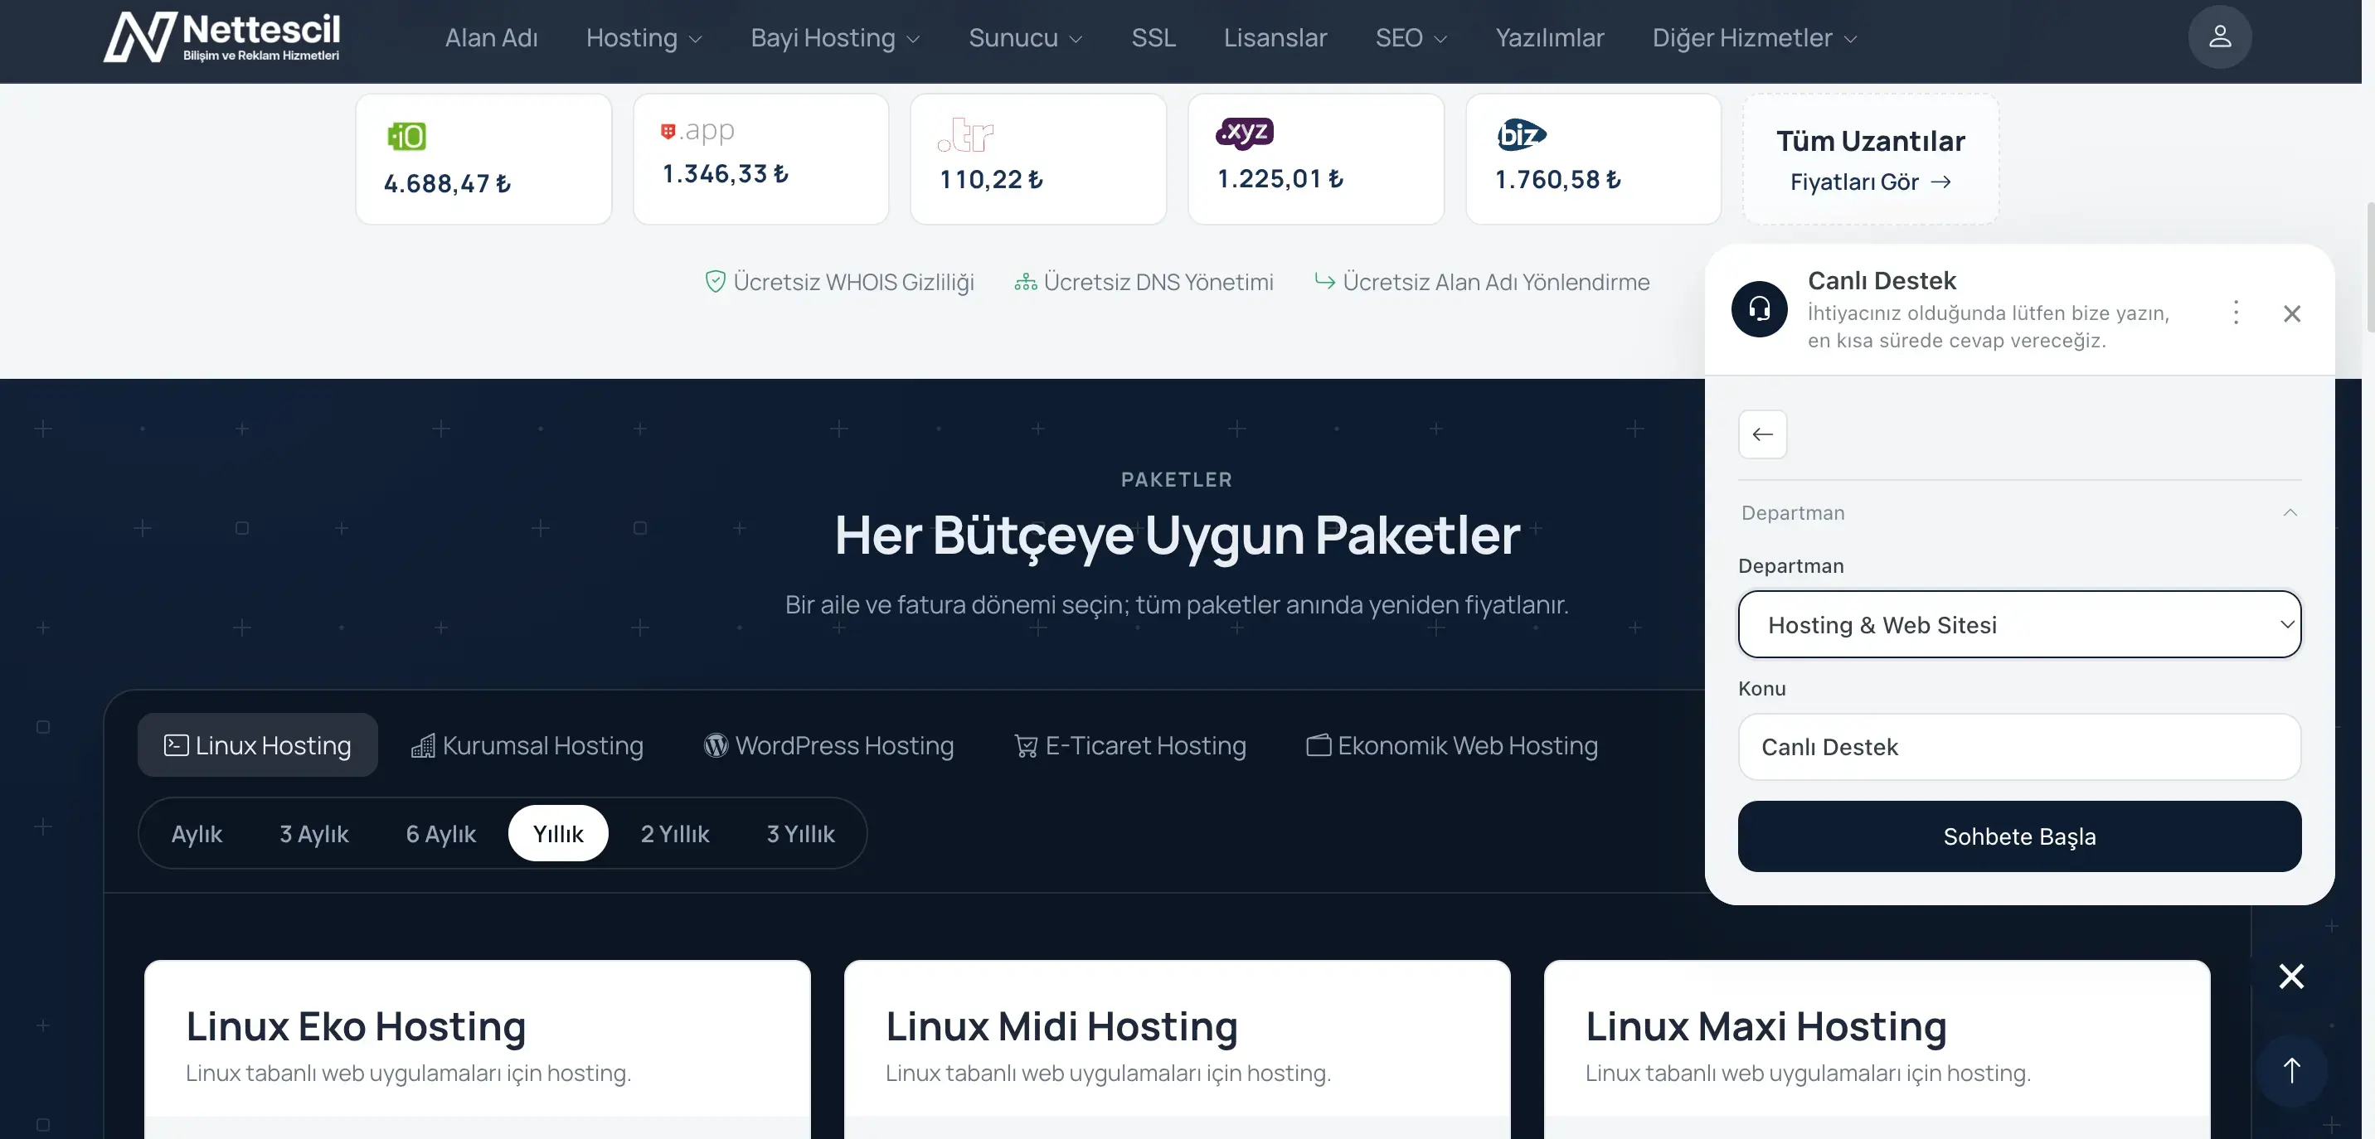Click the Linux Hosting terminal icon

(175, 744)
